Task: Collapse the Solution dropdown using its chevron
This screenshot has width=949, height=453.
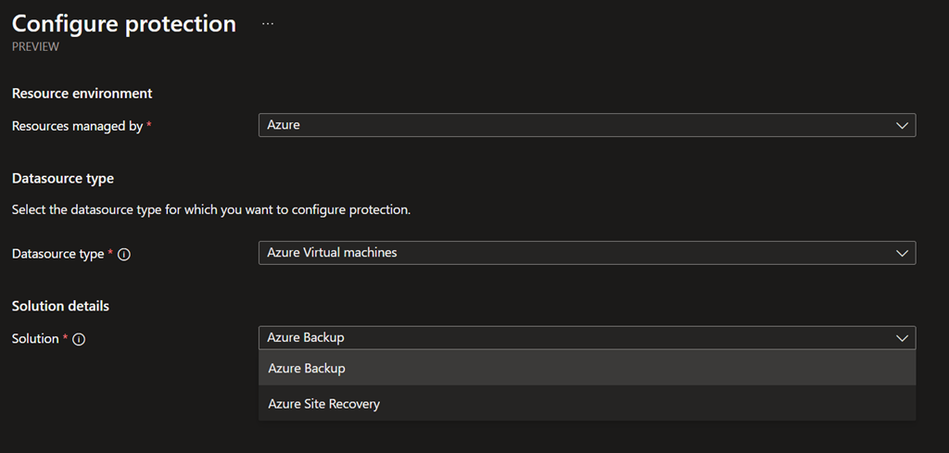Action: 902,338
